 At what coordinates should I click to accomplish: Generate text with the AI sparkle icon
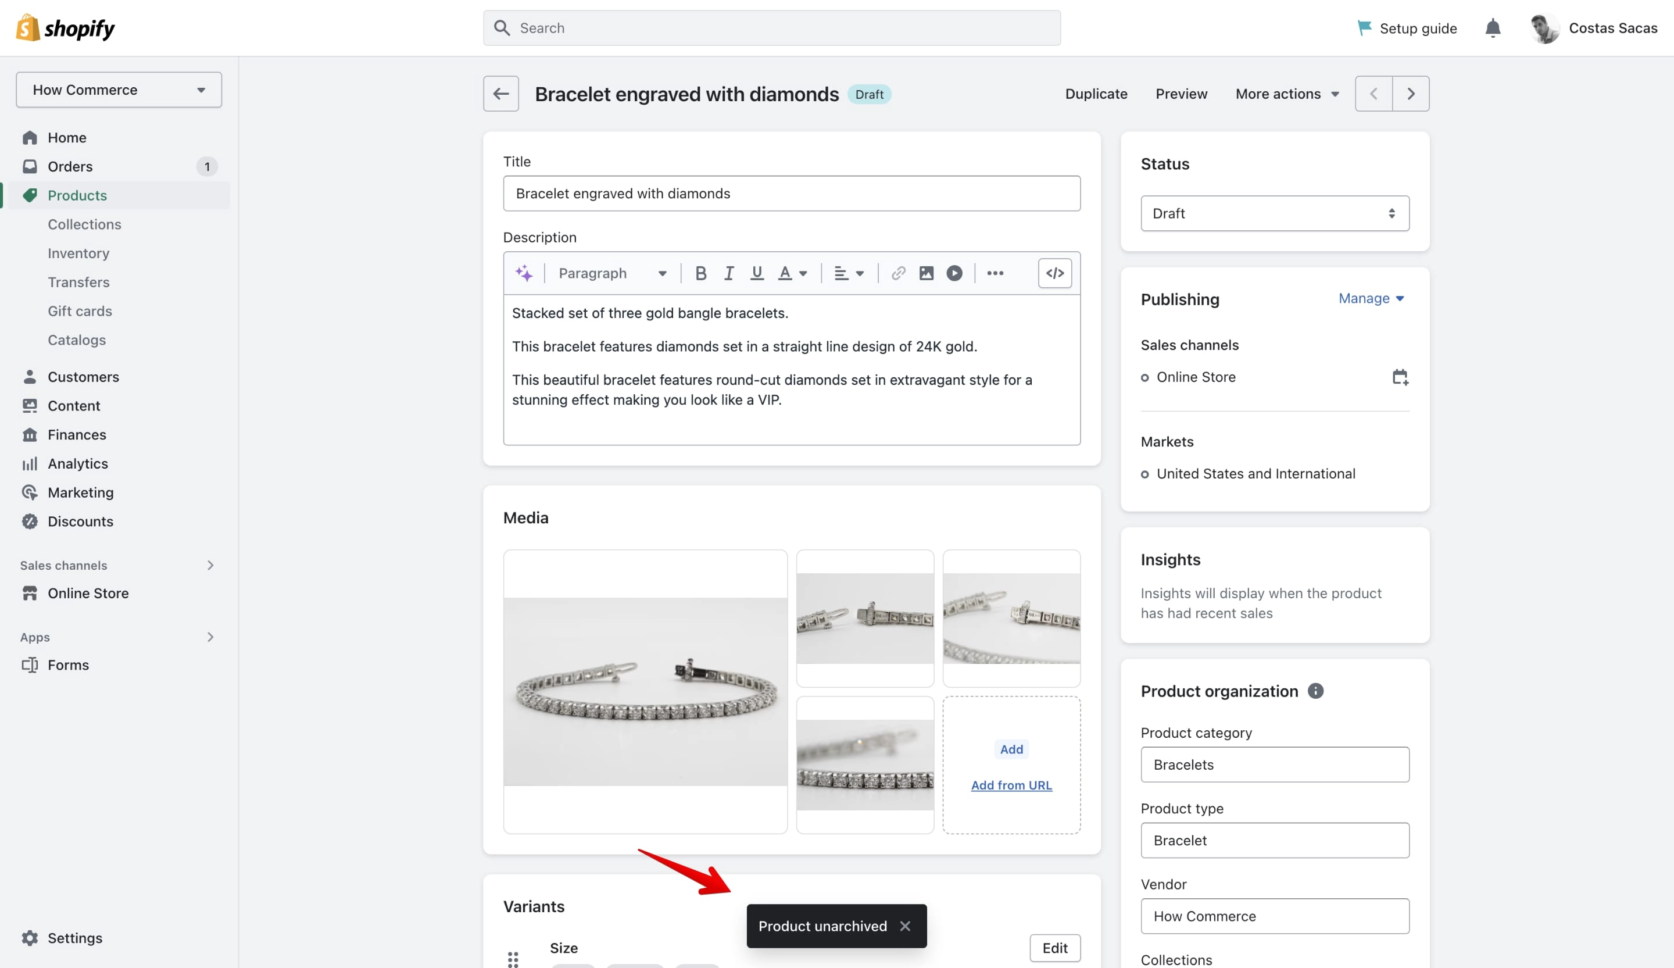[x=524, y=273]
